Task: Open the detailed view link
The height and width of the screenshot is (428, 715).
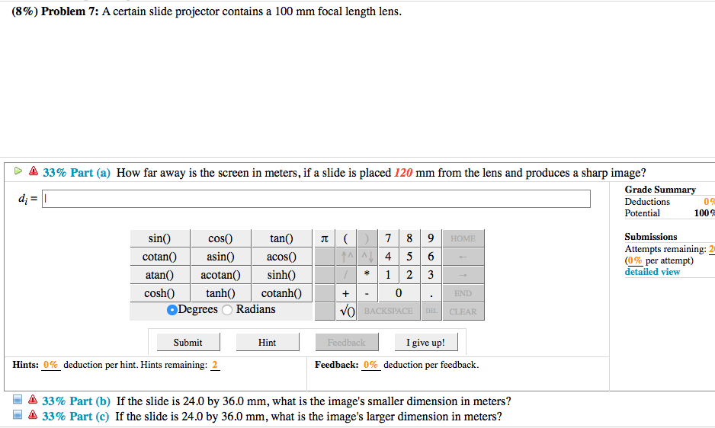Action: coord(652,272)
